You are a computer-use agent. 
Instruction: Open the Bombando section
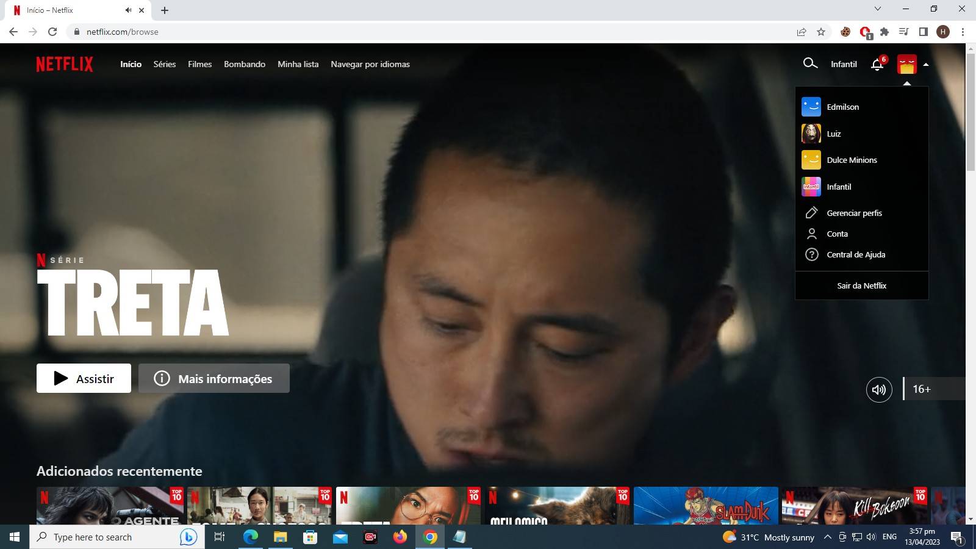point(245,64)
